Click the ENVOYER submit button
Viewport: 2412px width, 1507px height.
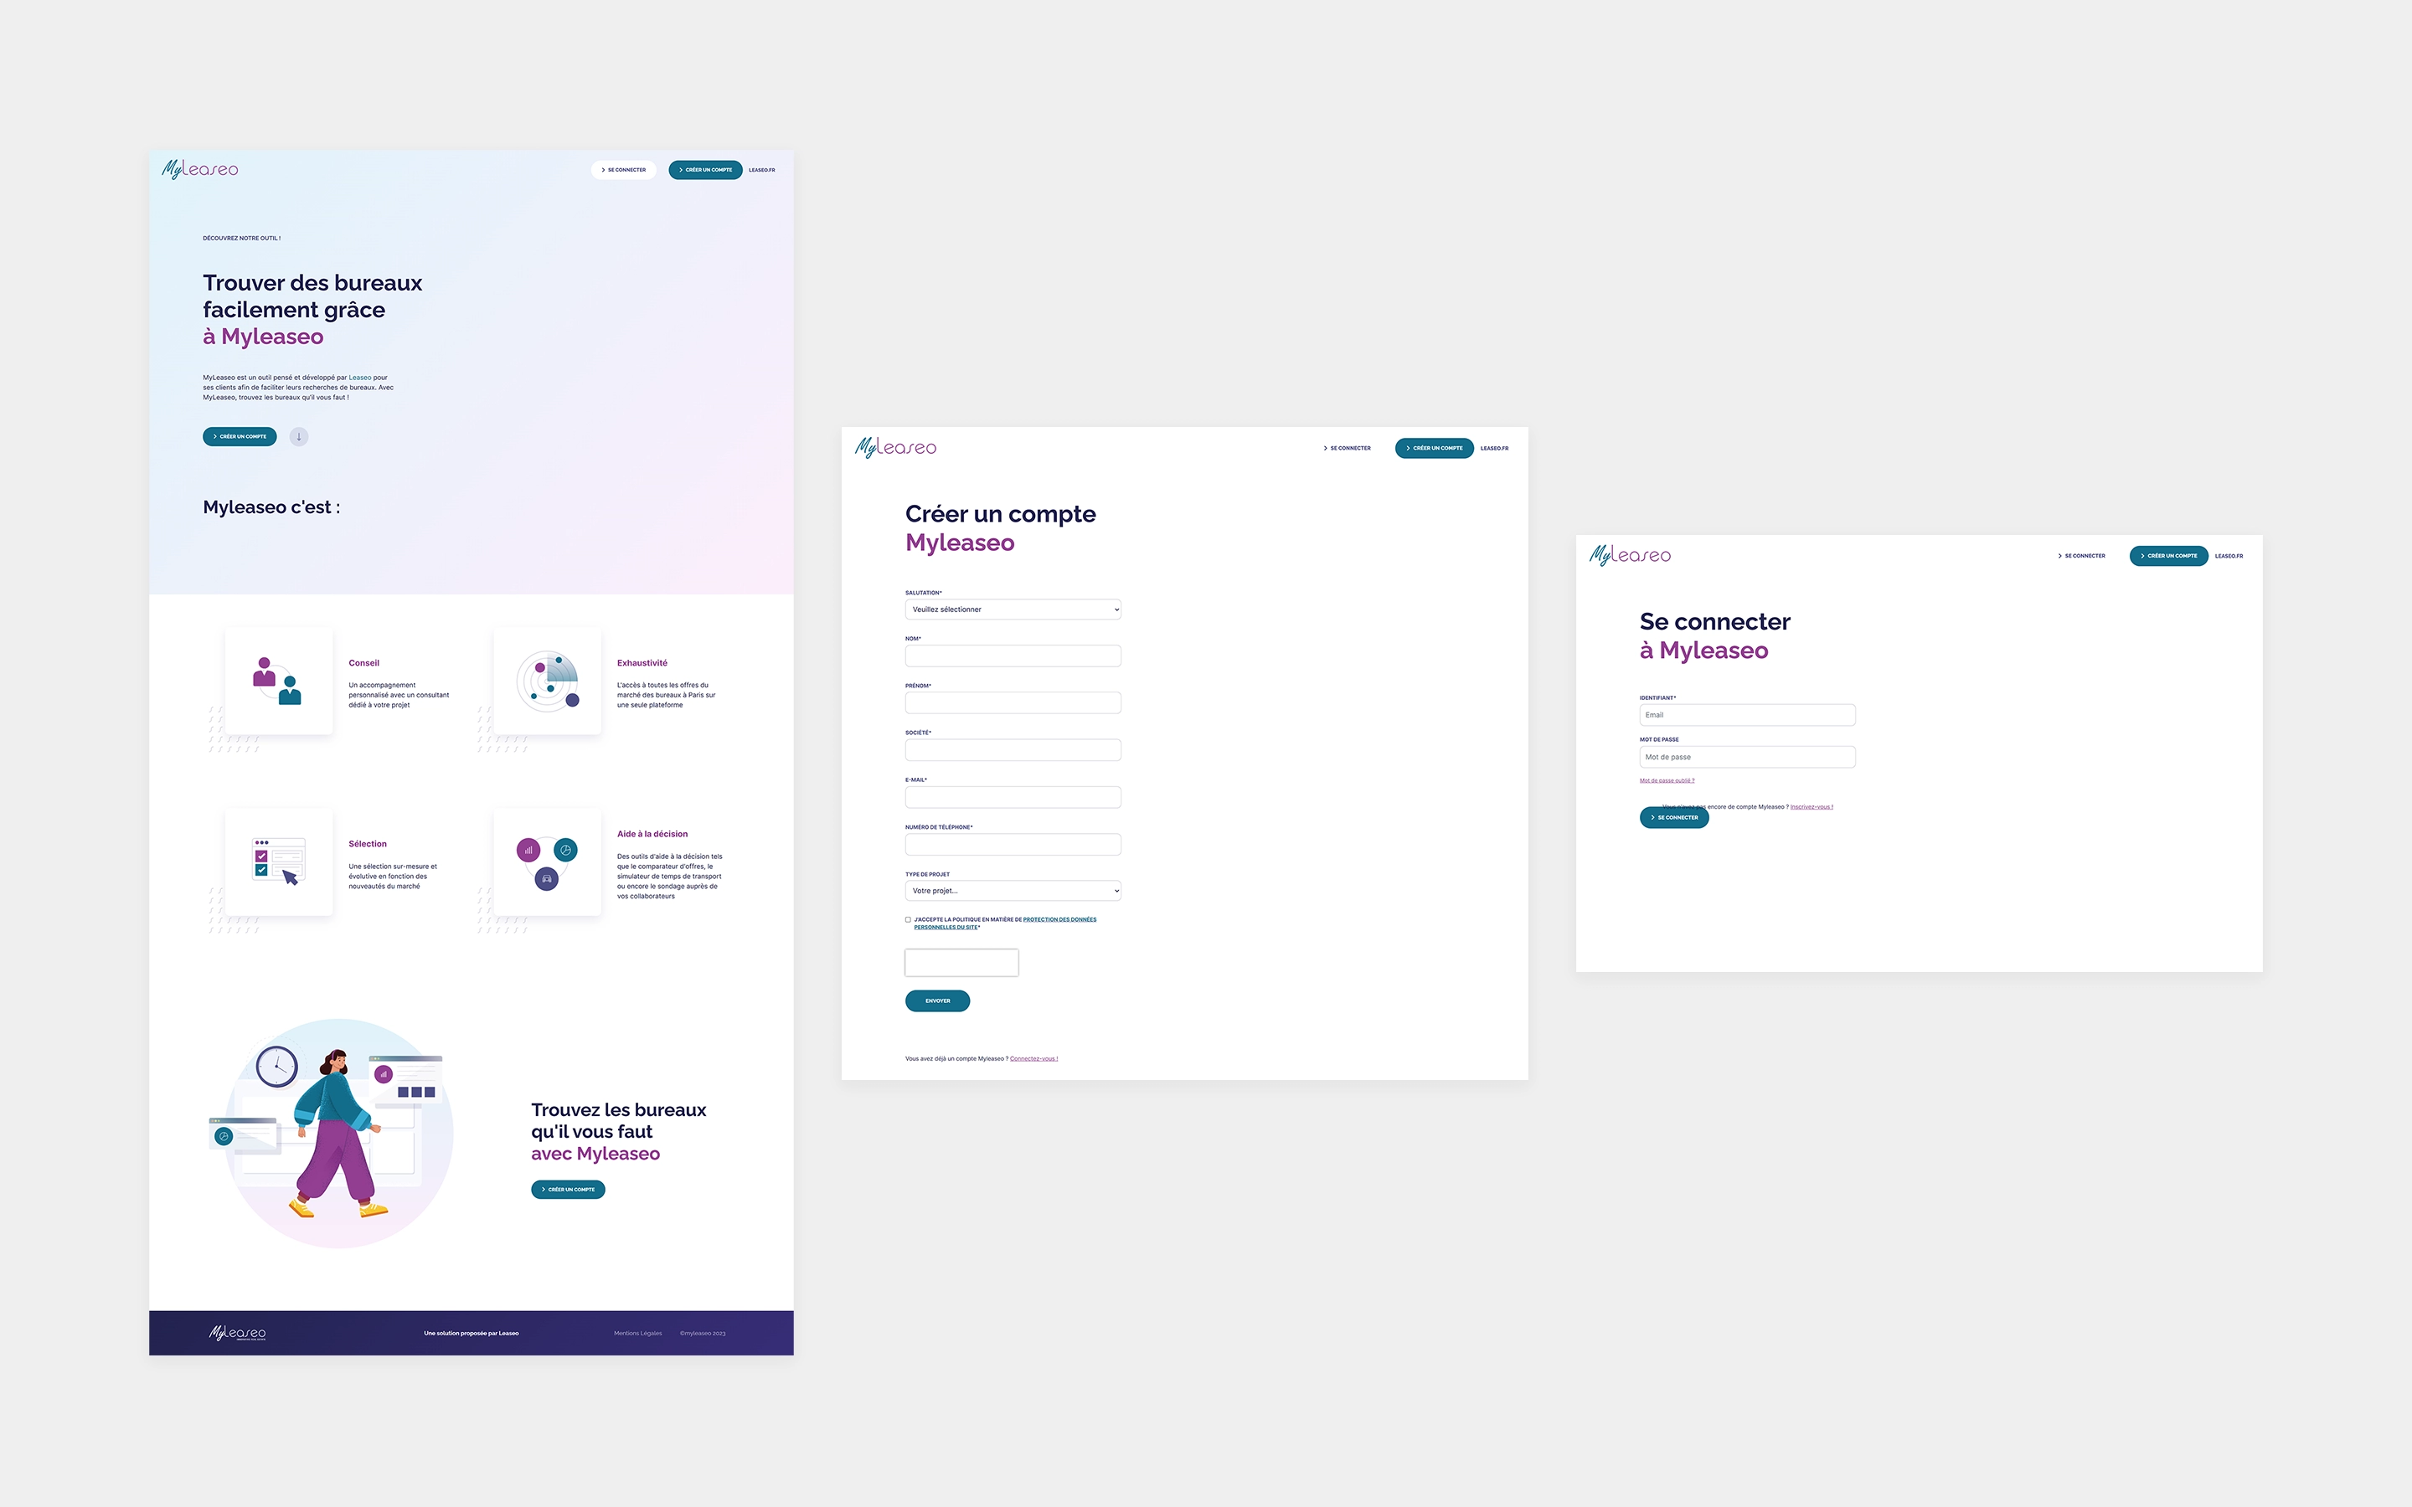[x=938, y=1000]
